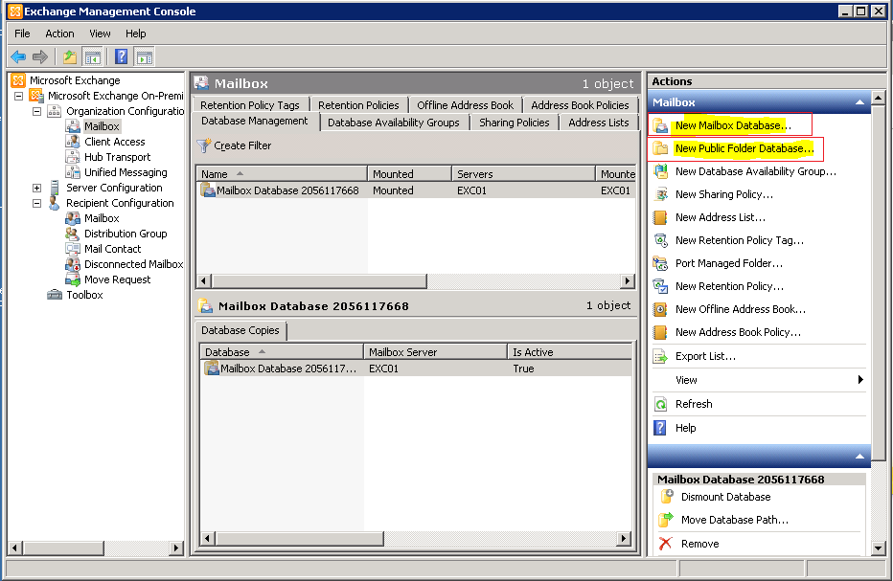Open the Action menu
Image resolution: width=893 pixels, height=581 pixels.
pos(59,34)
